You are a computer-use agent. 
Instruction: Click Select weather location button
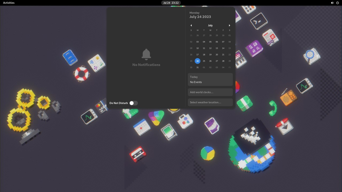(x=210, y=102)
